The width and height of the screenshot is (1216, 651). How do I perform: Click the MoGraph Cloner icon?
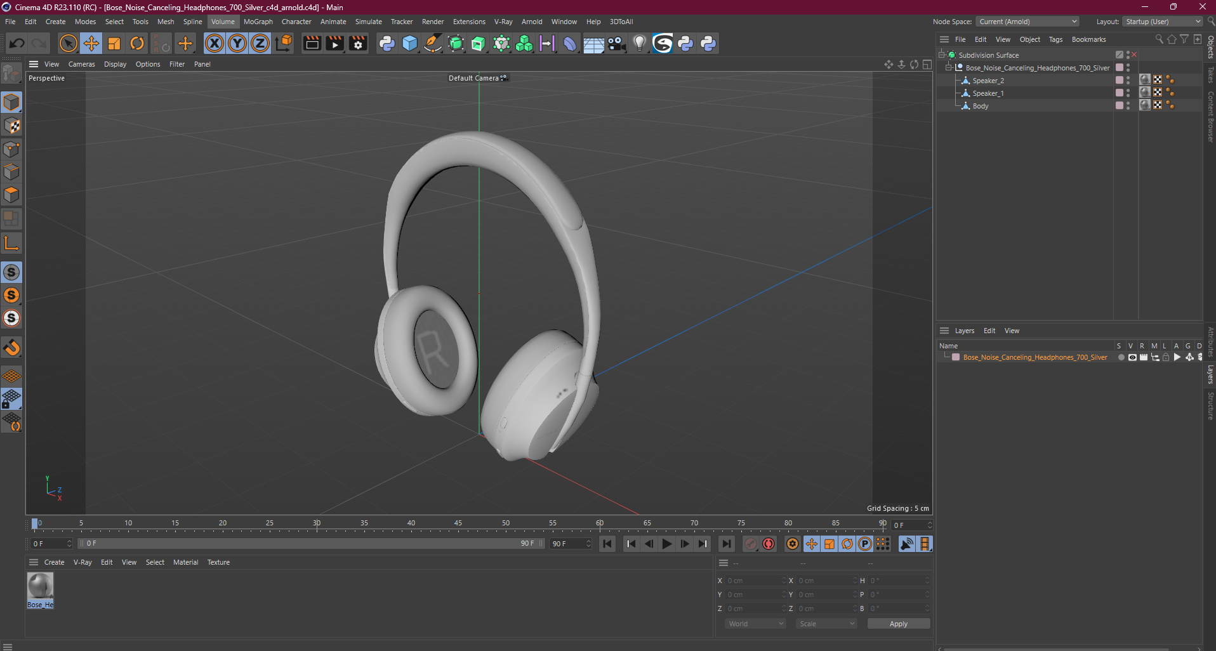coord(524,43)
